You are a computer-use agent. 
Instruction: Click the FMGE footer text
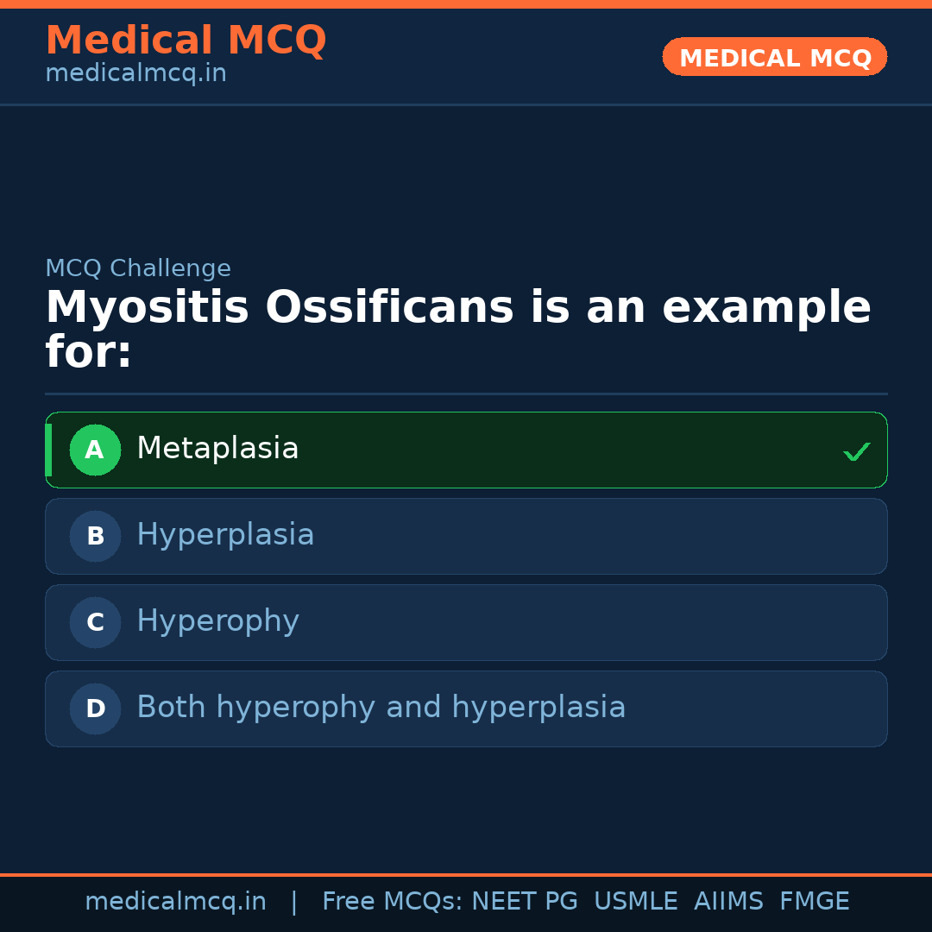(x=814, y=900)
